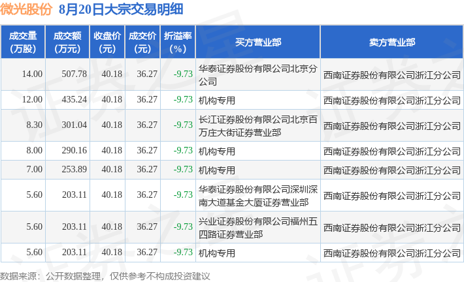This screenshot has height=282, width=464.
Task: Click the -9.73 rate in 8.30 row
Action: (183, 125)
